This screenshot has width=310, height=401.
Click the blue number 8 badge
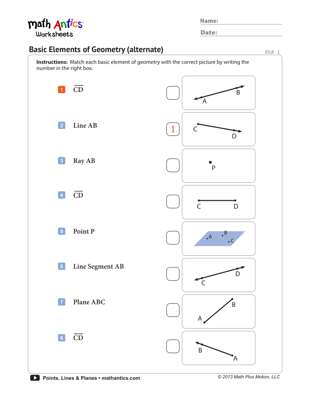click(x=61, y=338)
